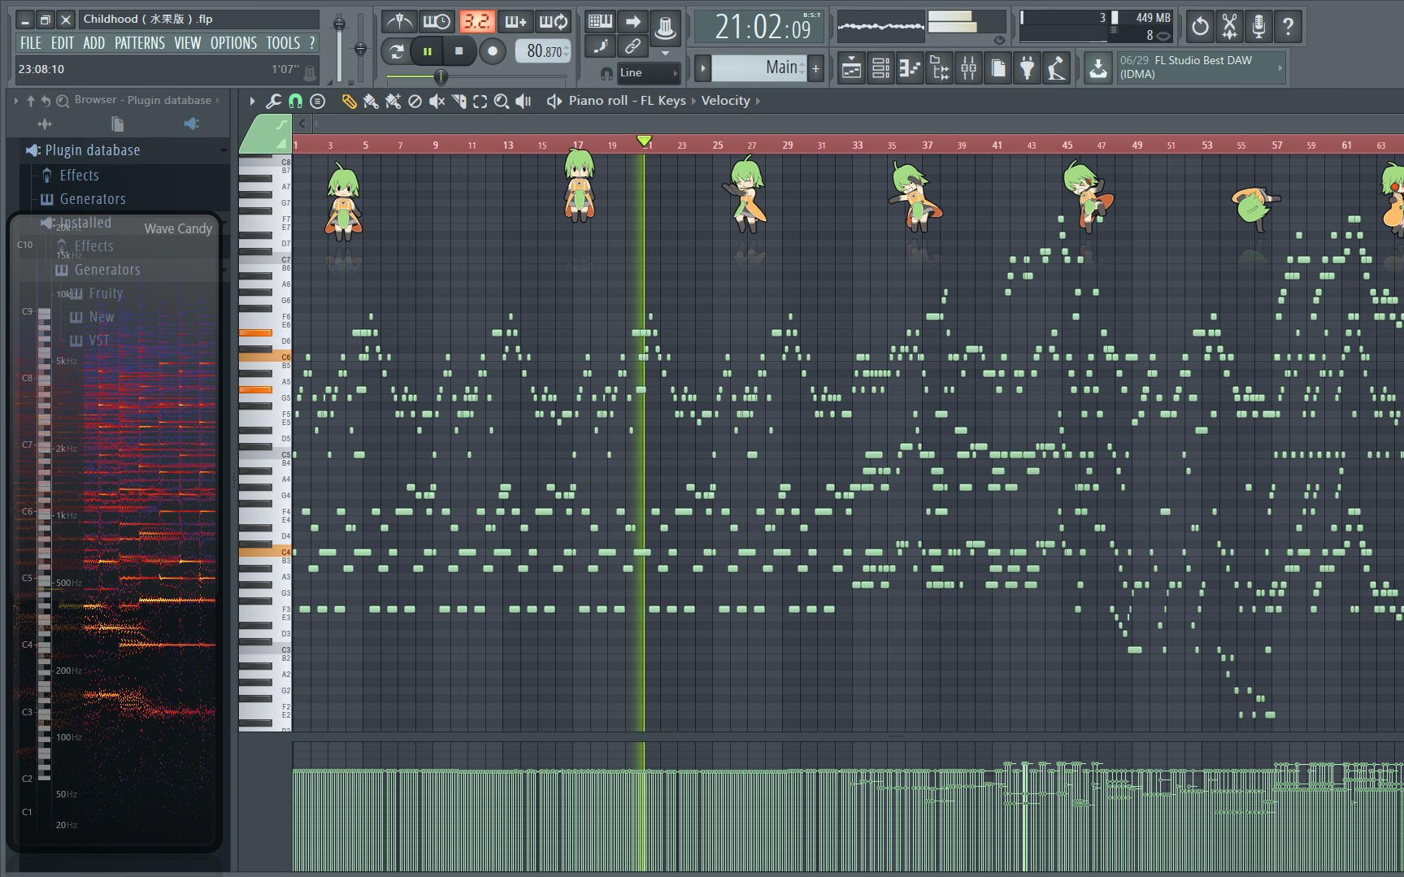Open piano roll tools wrench icon
Image resolution: width=1404 pixels, height=877 pixels.
click(x=273, y=101)
